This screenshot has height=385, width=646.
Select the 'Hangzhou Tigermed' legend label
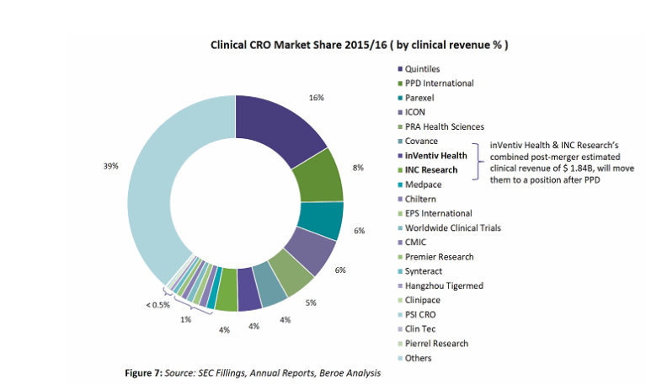click(444, 286)
